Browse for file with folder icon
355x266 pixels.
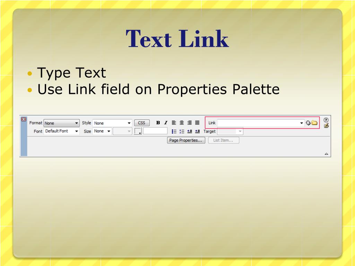point(314,123)
